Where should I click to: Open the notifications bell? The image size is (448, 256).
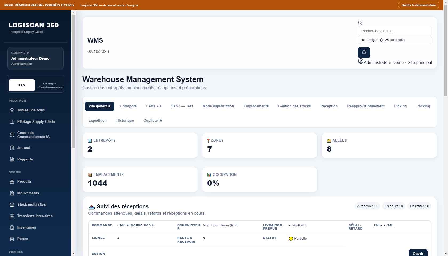pyautogui.click(x=364, y=52)
